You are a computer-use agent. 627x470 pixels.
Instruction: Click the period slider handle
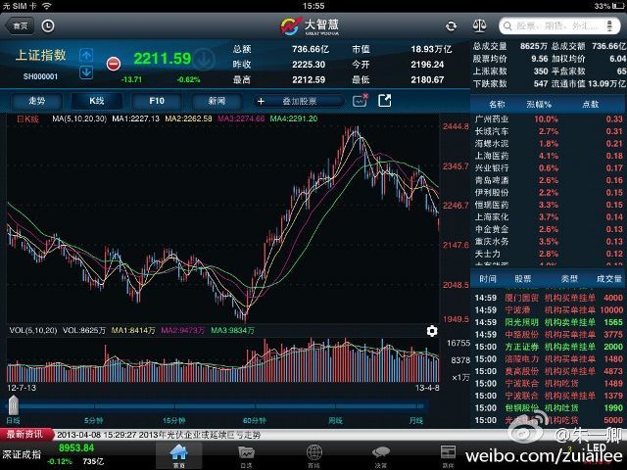pyautogui.click(x=13, y=405)
